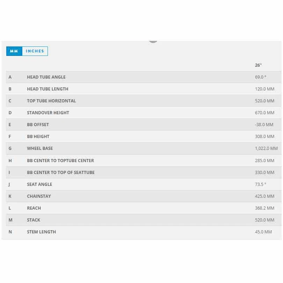Click the wheel base value 1,022.0 MM
This screenshot has height=283, width=283.
266,148
